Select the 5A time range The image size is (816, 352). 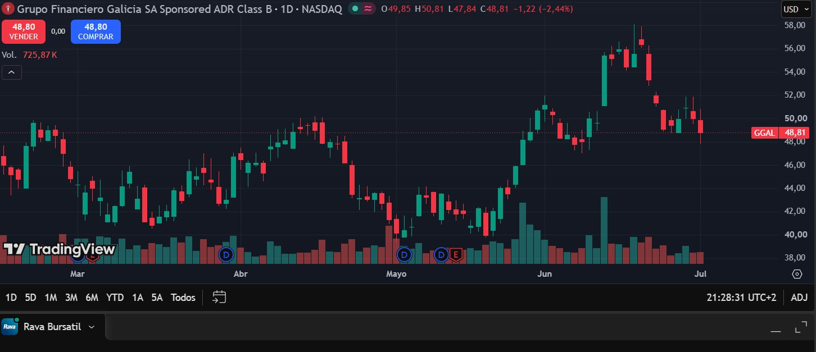coord(157,298)
